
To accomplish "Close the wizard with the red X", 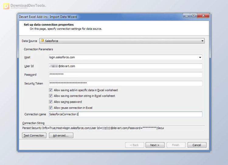I will [203, 16].
